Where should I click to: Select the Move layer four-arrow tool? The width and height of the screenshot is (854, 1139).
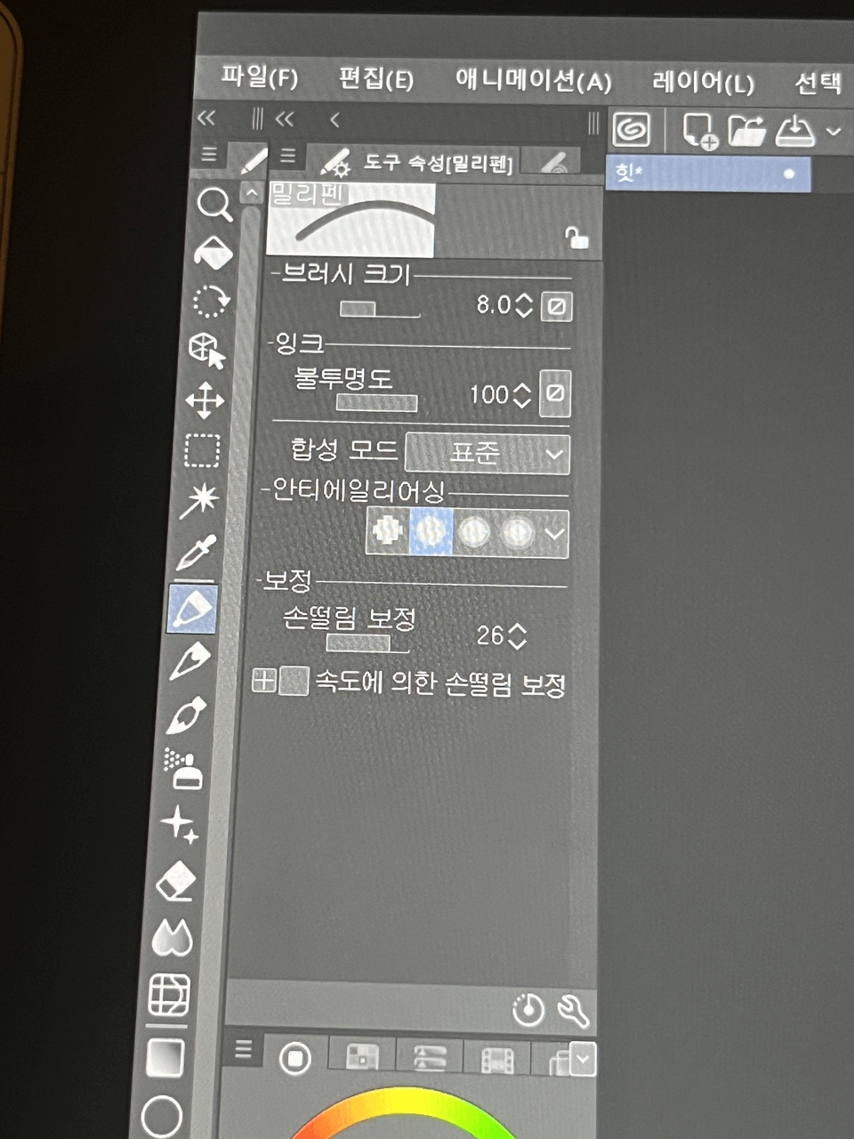point(205,400)
